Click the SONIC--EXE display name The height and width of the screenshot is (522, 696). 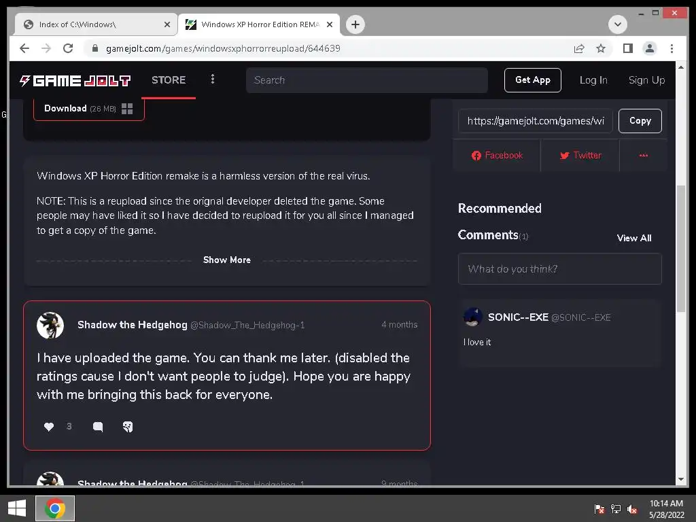coord(518,317)
